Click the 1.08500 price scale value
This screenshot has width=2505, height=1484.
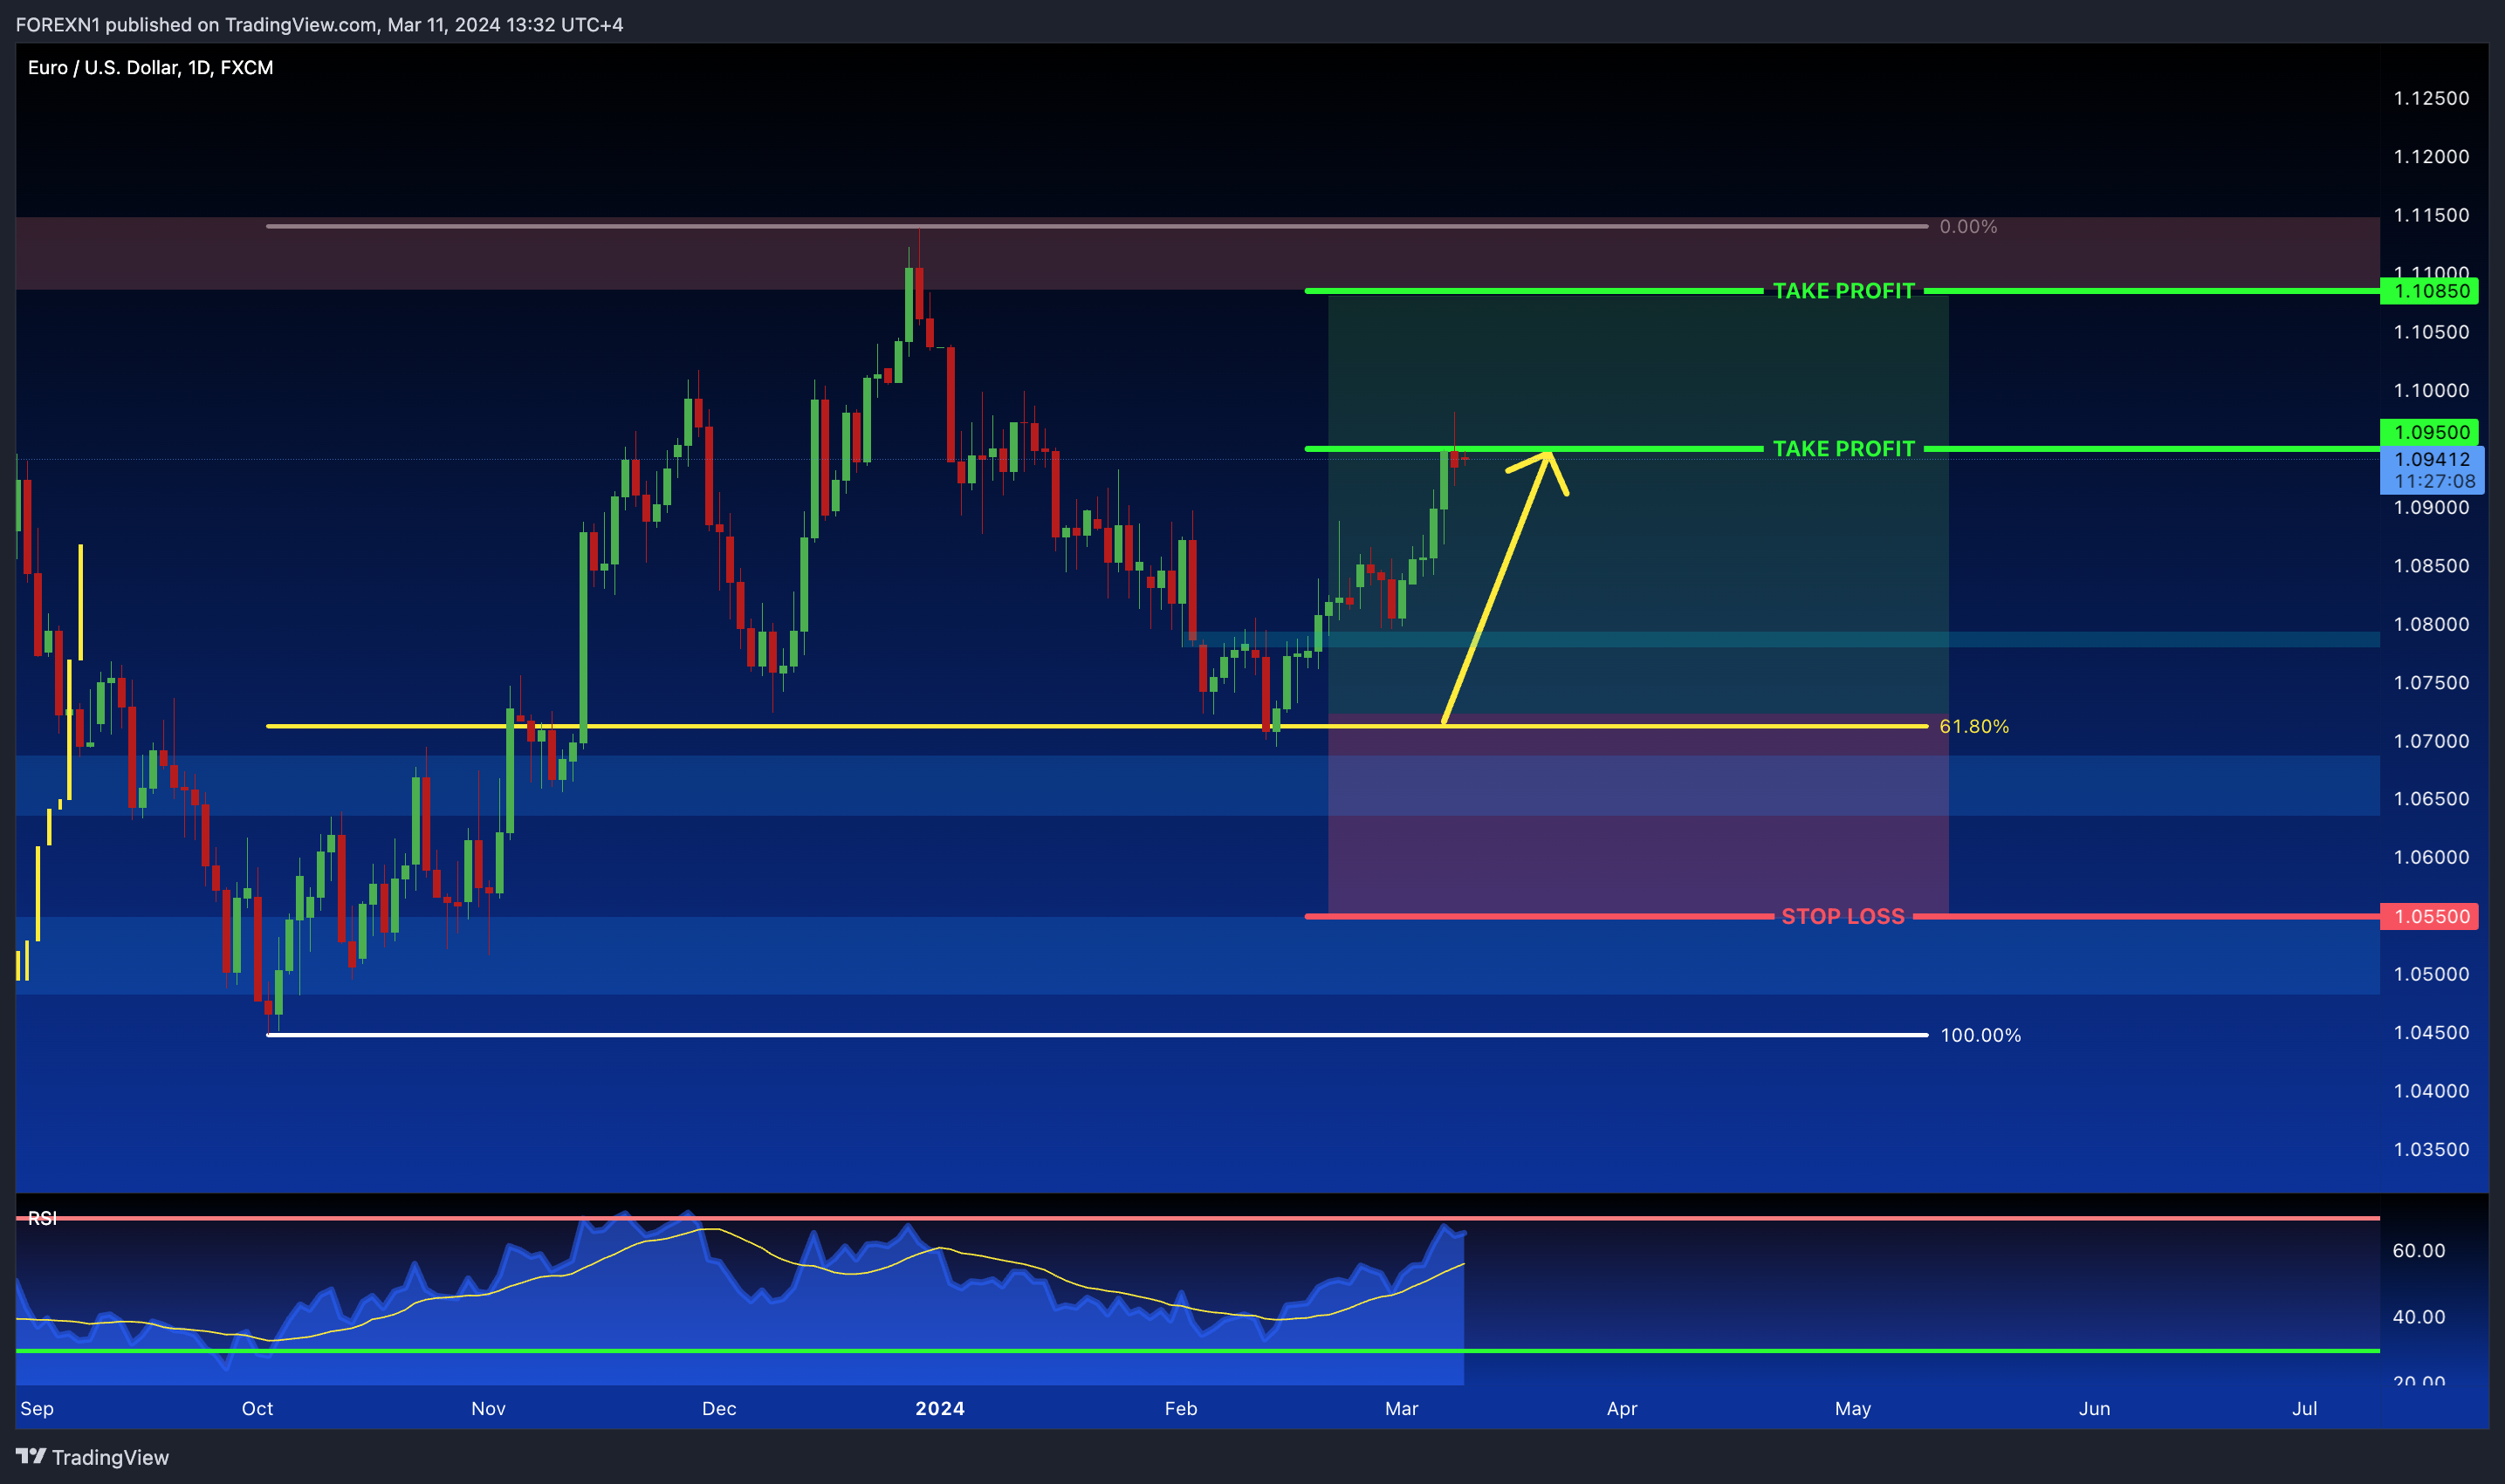(2431, 566)
